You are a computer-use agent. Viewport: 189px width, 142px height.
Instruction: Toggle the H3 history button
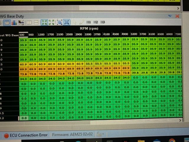tap(103, 22)
